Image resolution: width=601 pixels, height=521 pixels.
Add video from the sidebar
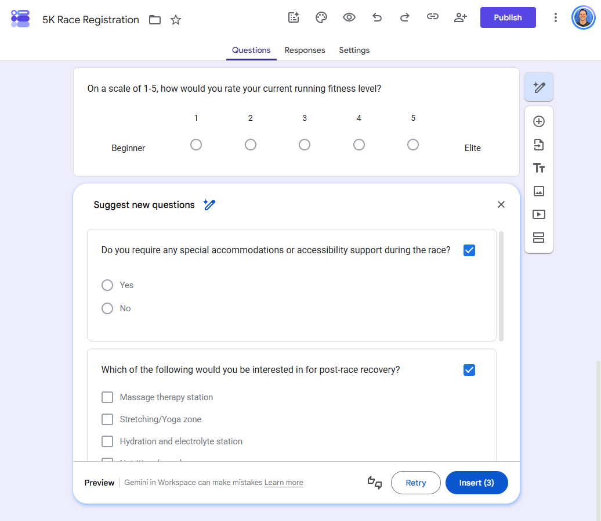click(x=538, y=214)
